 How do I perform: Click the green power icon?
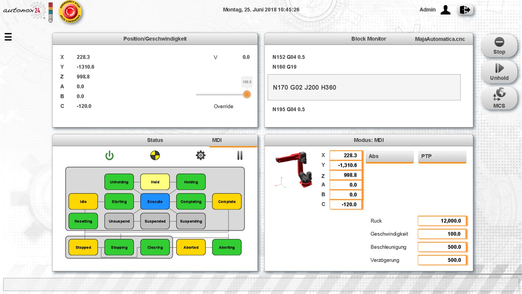pyautogui.click(x=109, y=155)
